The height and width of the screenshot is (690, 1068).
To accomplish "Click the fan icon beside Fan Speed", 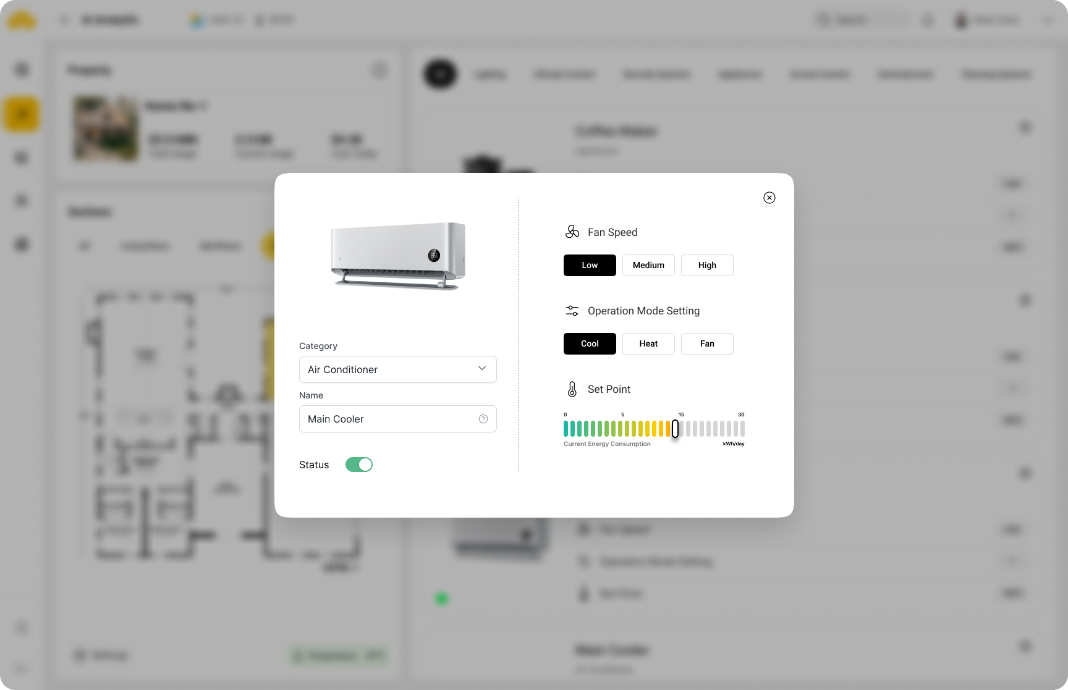I will [572, 232].
